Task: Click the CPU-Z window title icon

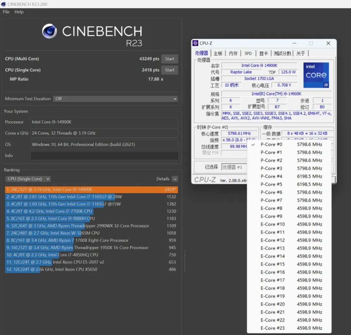Action: click(x=195, y=43)
